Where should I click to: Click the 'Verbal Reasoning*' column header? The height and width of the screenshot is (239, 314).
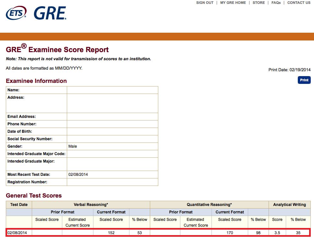91,205
